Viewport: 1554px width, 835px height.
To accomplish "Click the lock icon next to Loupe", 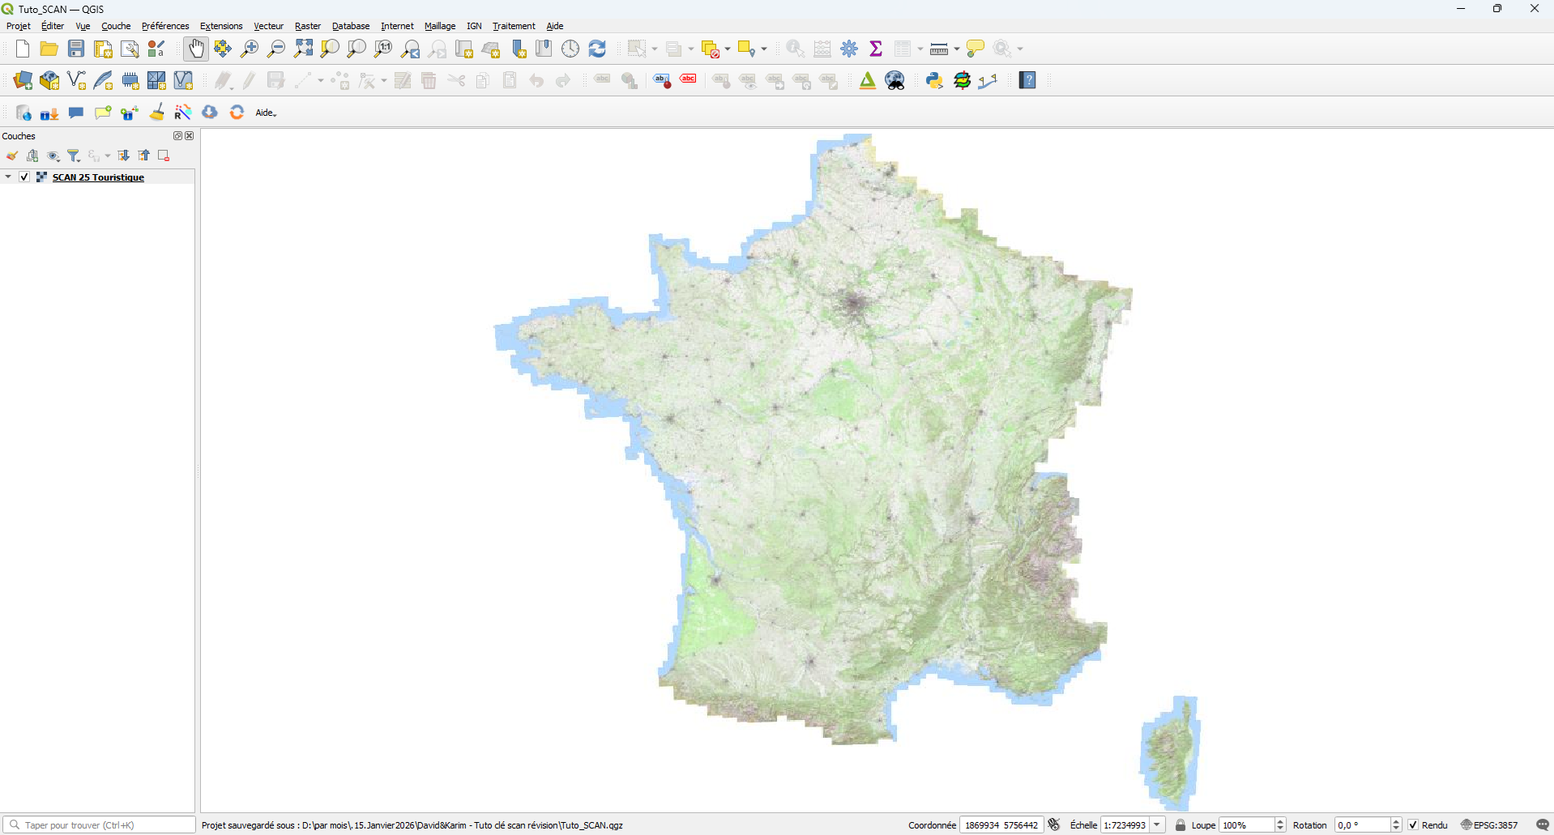I will tap(1180, 824).
